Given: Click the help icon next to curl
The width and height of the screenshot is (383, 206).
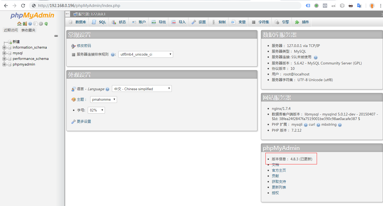Looking at the screenshot, I should click(318, 125).
